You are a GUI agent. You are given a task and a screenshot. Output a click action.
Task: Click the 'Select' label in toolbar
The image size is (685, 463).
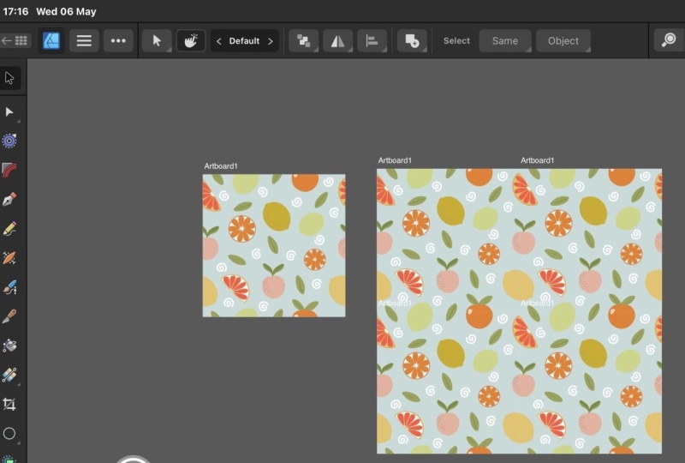(x=456, y=40)
